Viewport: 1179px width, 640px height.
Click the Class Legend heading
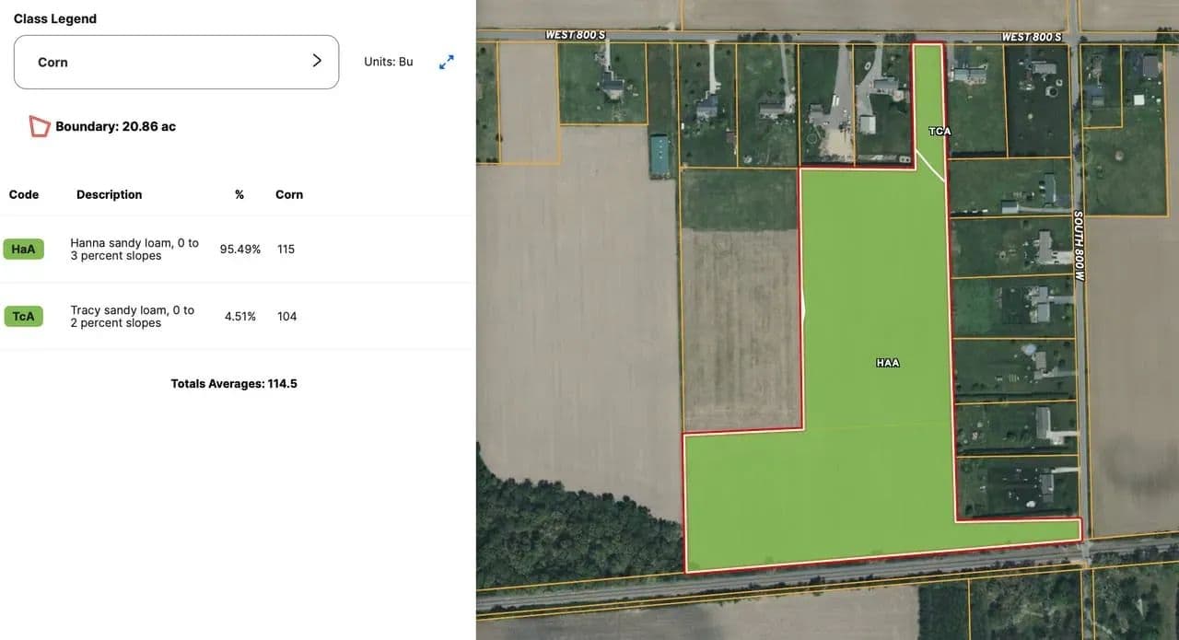tap(55, 18)
